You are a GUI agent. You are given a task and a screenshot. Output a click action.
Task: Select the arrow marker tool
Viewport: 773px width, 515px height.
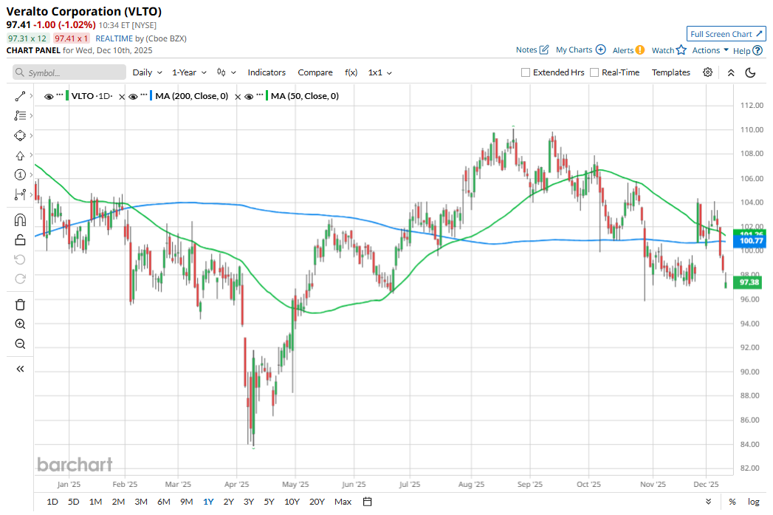[20, 155]
